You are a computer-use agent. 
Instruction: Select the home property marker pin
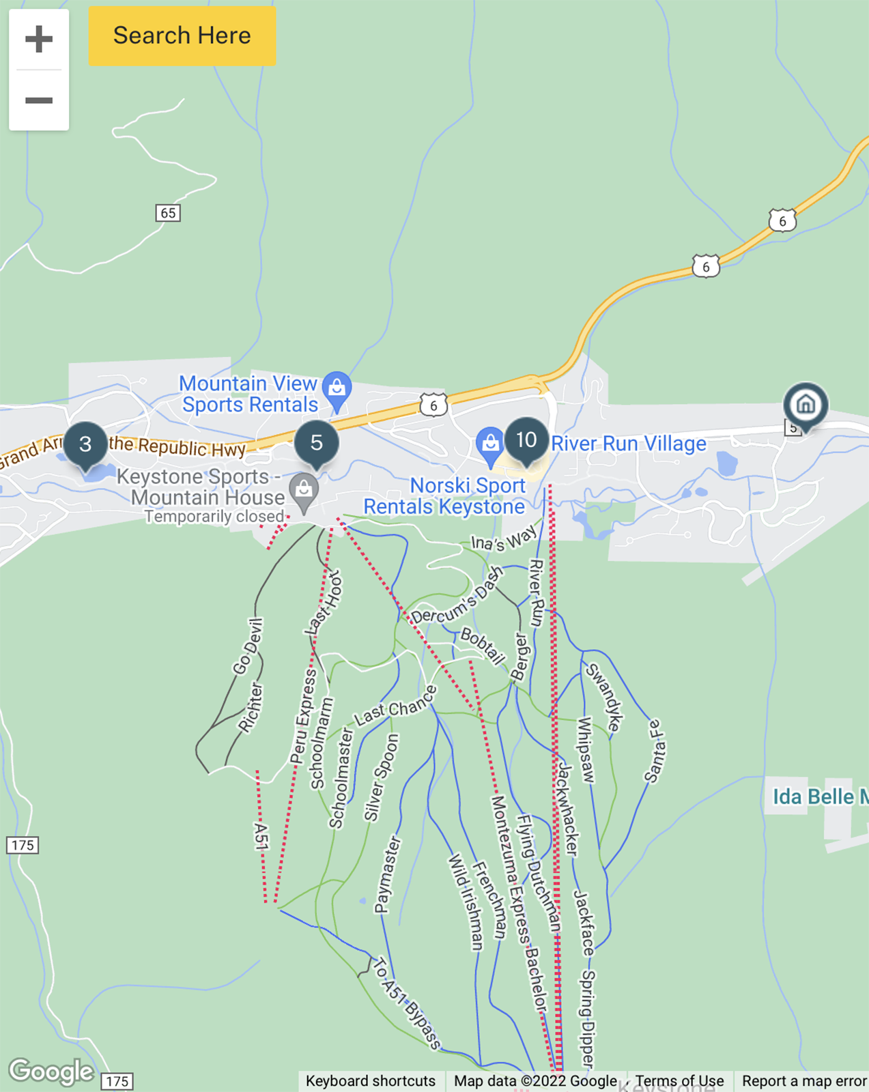coord(806,406)
